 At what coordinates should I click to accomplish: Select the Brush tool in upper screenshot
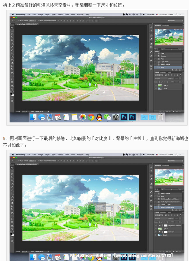[x=12, y=50]
